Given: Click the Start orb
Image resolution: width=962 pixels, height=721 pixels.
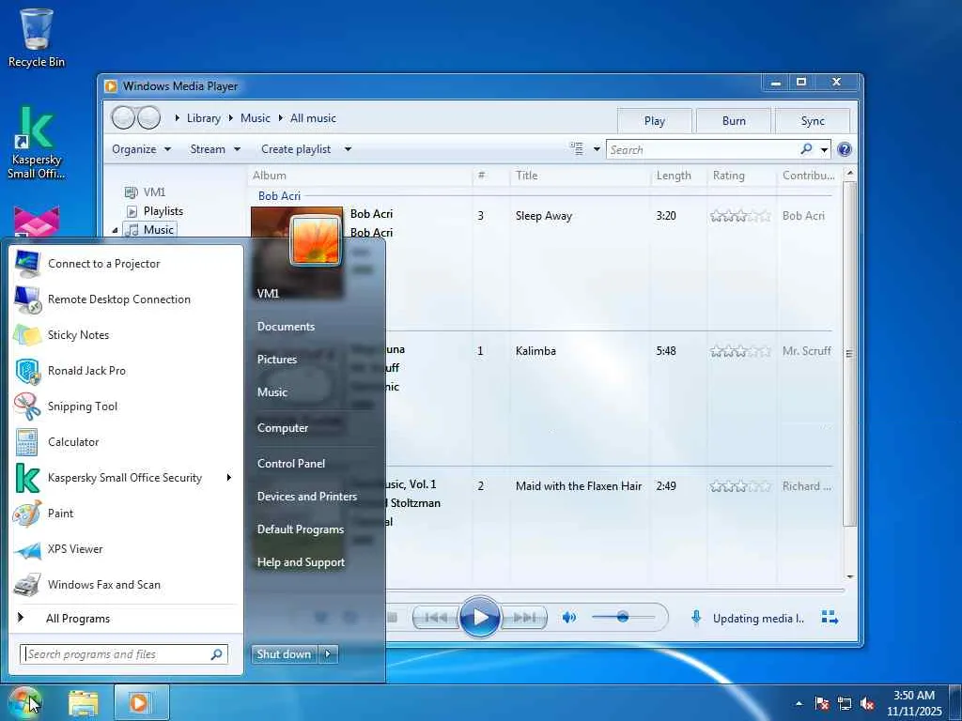Looking at the screenshot, I should point(24,702).
